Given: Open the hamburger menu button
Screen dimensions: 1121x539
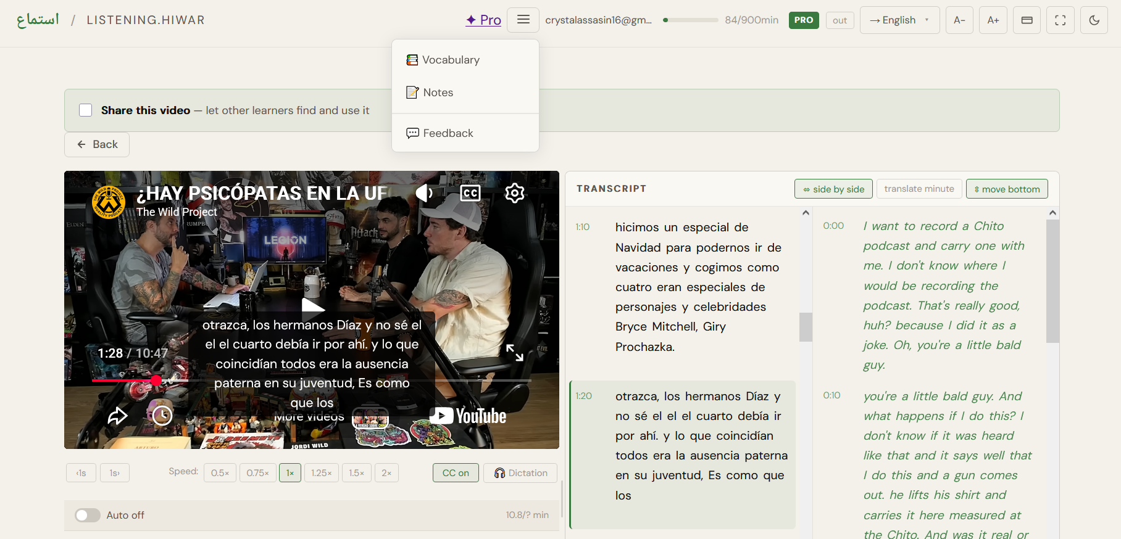Looking at the screenshot, I should click(x=523, y=20).
